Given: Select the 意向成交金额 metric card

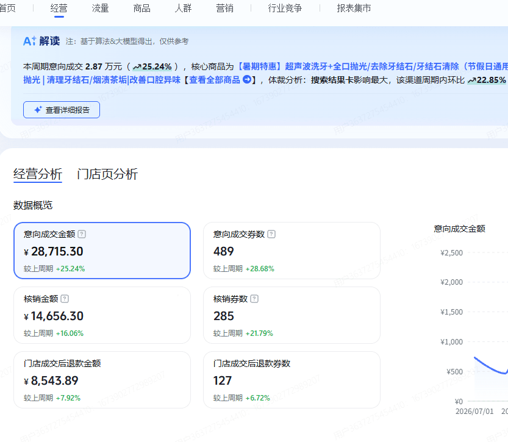Looking at the screenshot, I should [x=102, y=251].
